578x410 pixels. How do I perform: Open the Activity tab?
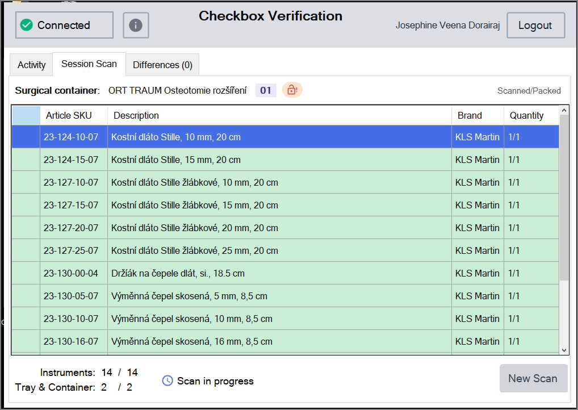[31, 65]
